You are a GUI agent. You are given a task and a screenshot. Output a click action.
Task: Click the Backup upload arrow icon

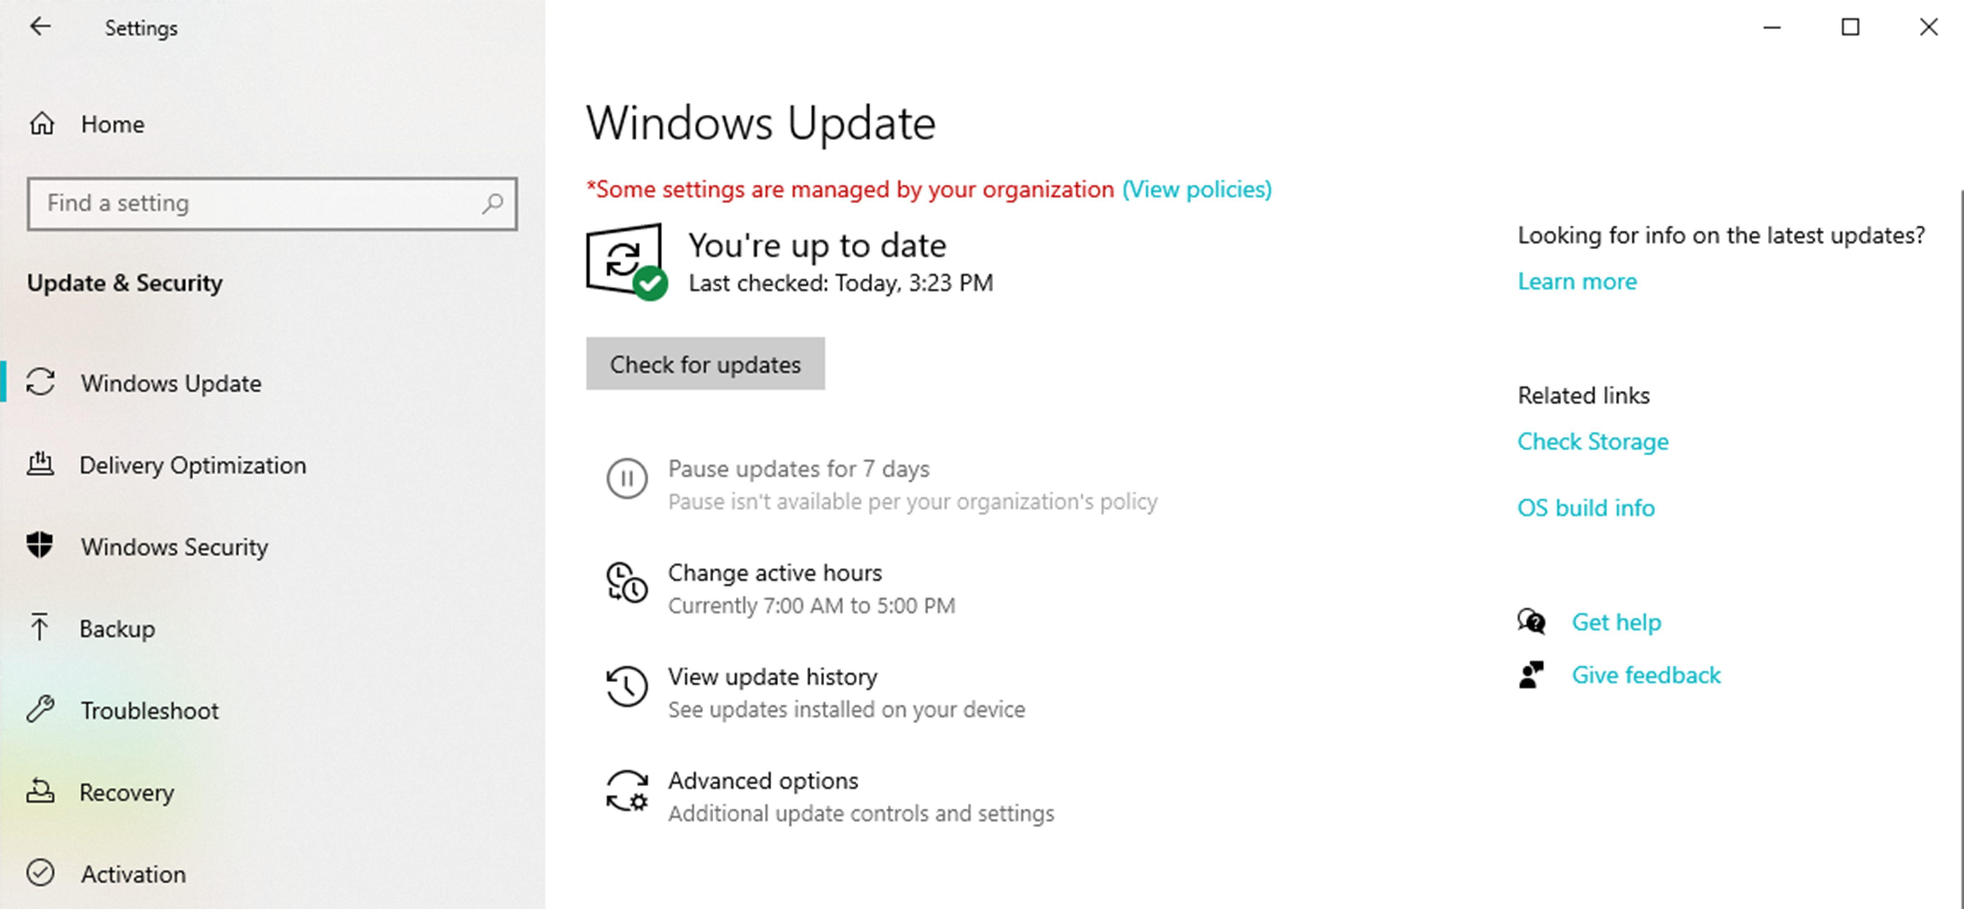40,627
